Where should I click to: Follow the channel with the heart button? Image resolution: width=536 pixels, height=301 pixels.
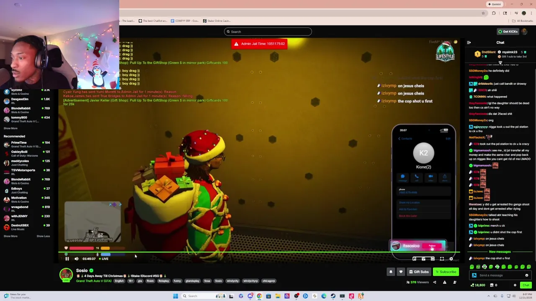click(x=401, y=272)
